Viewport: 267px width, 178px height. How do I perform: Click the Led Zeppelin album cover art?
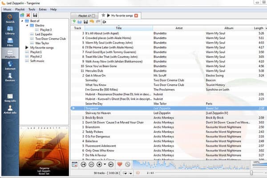44,151
